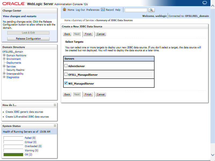The height and width of the screenshot is (161, 215).
Task: Open Create JDBC generic data sources
Action: pos(24,112)
